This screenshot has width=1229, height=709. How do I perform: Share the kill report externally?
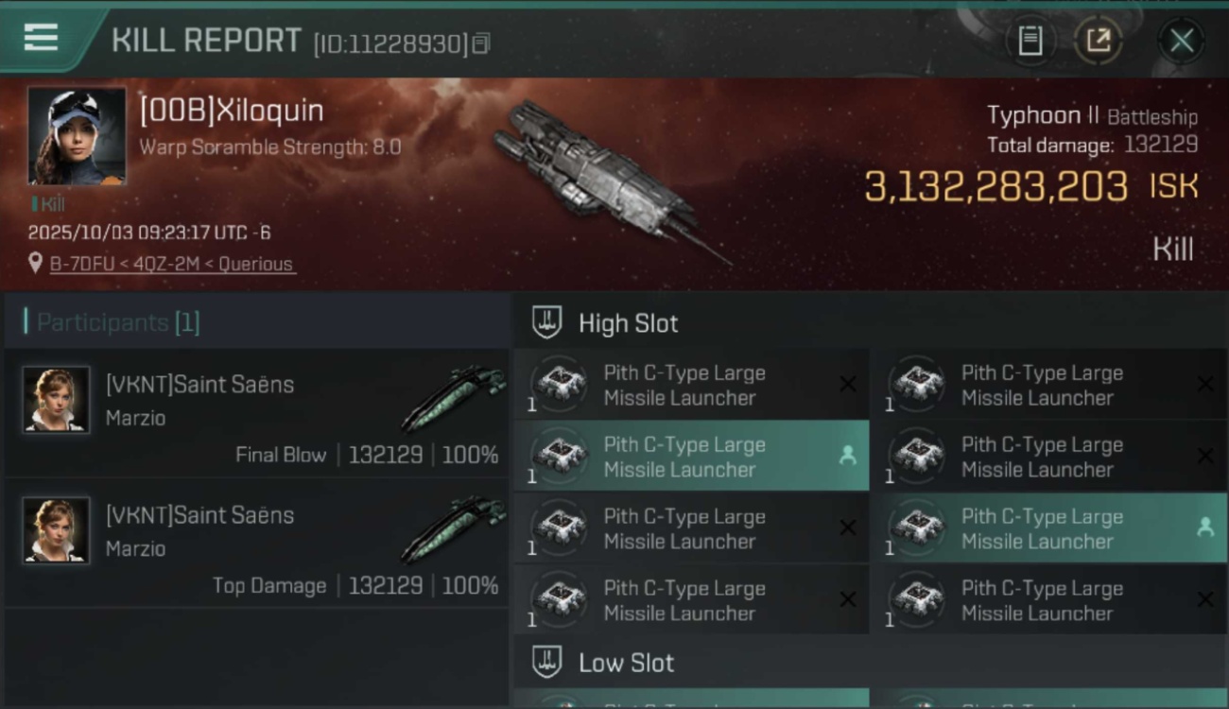pyautogui.click(x=1098, y=41)
